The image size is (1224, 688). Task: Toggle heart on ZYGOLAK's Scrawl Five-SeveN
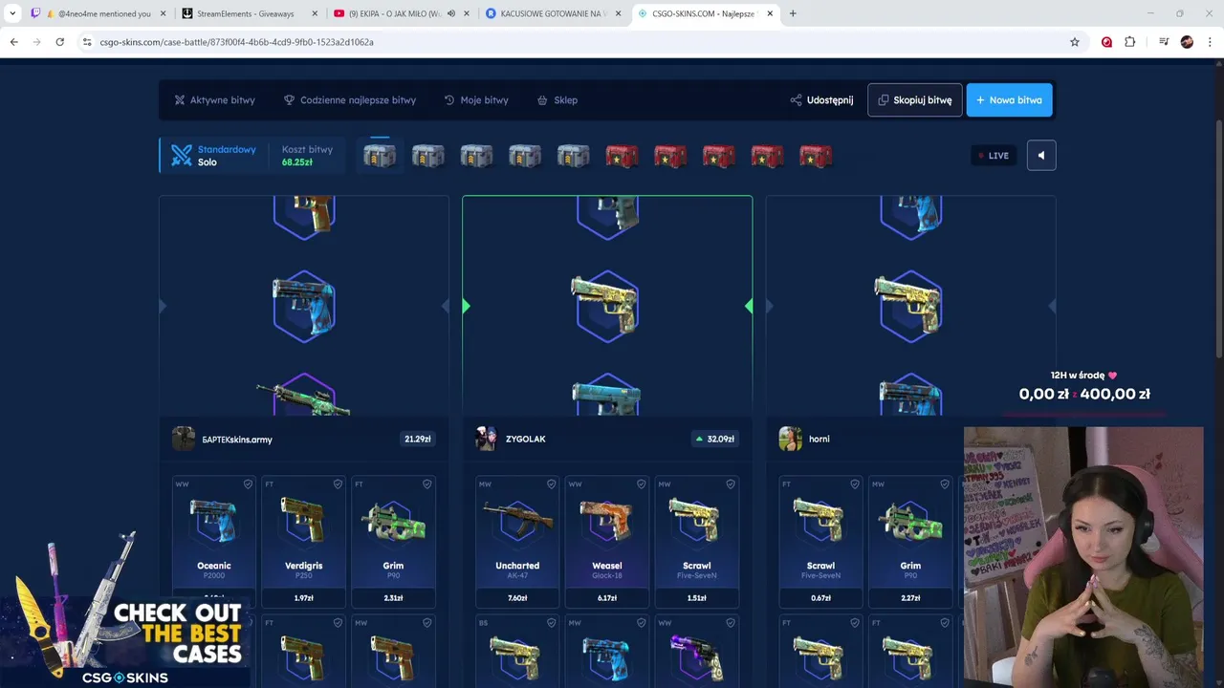(x=731, y=484)
